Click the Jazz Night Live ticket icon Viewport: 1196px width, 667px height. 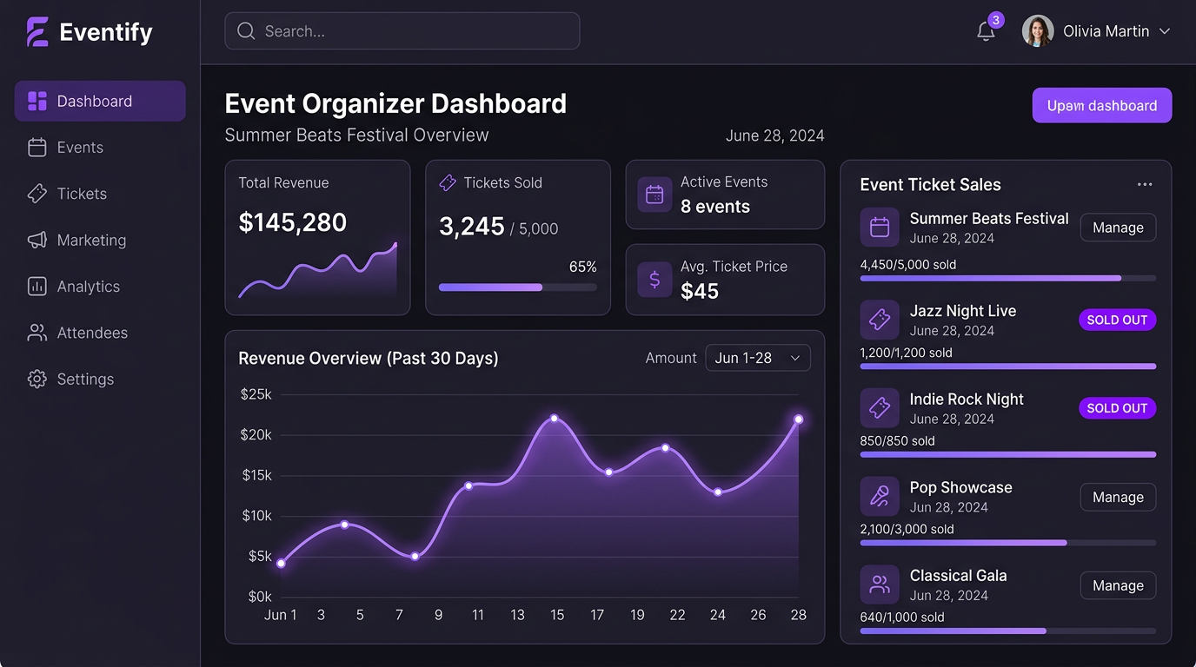(x=880, y=320)
